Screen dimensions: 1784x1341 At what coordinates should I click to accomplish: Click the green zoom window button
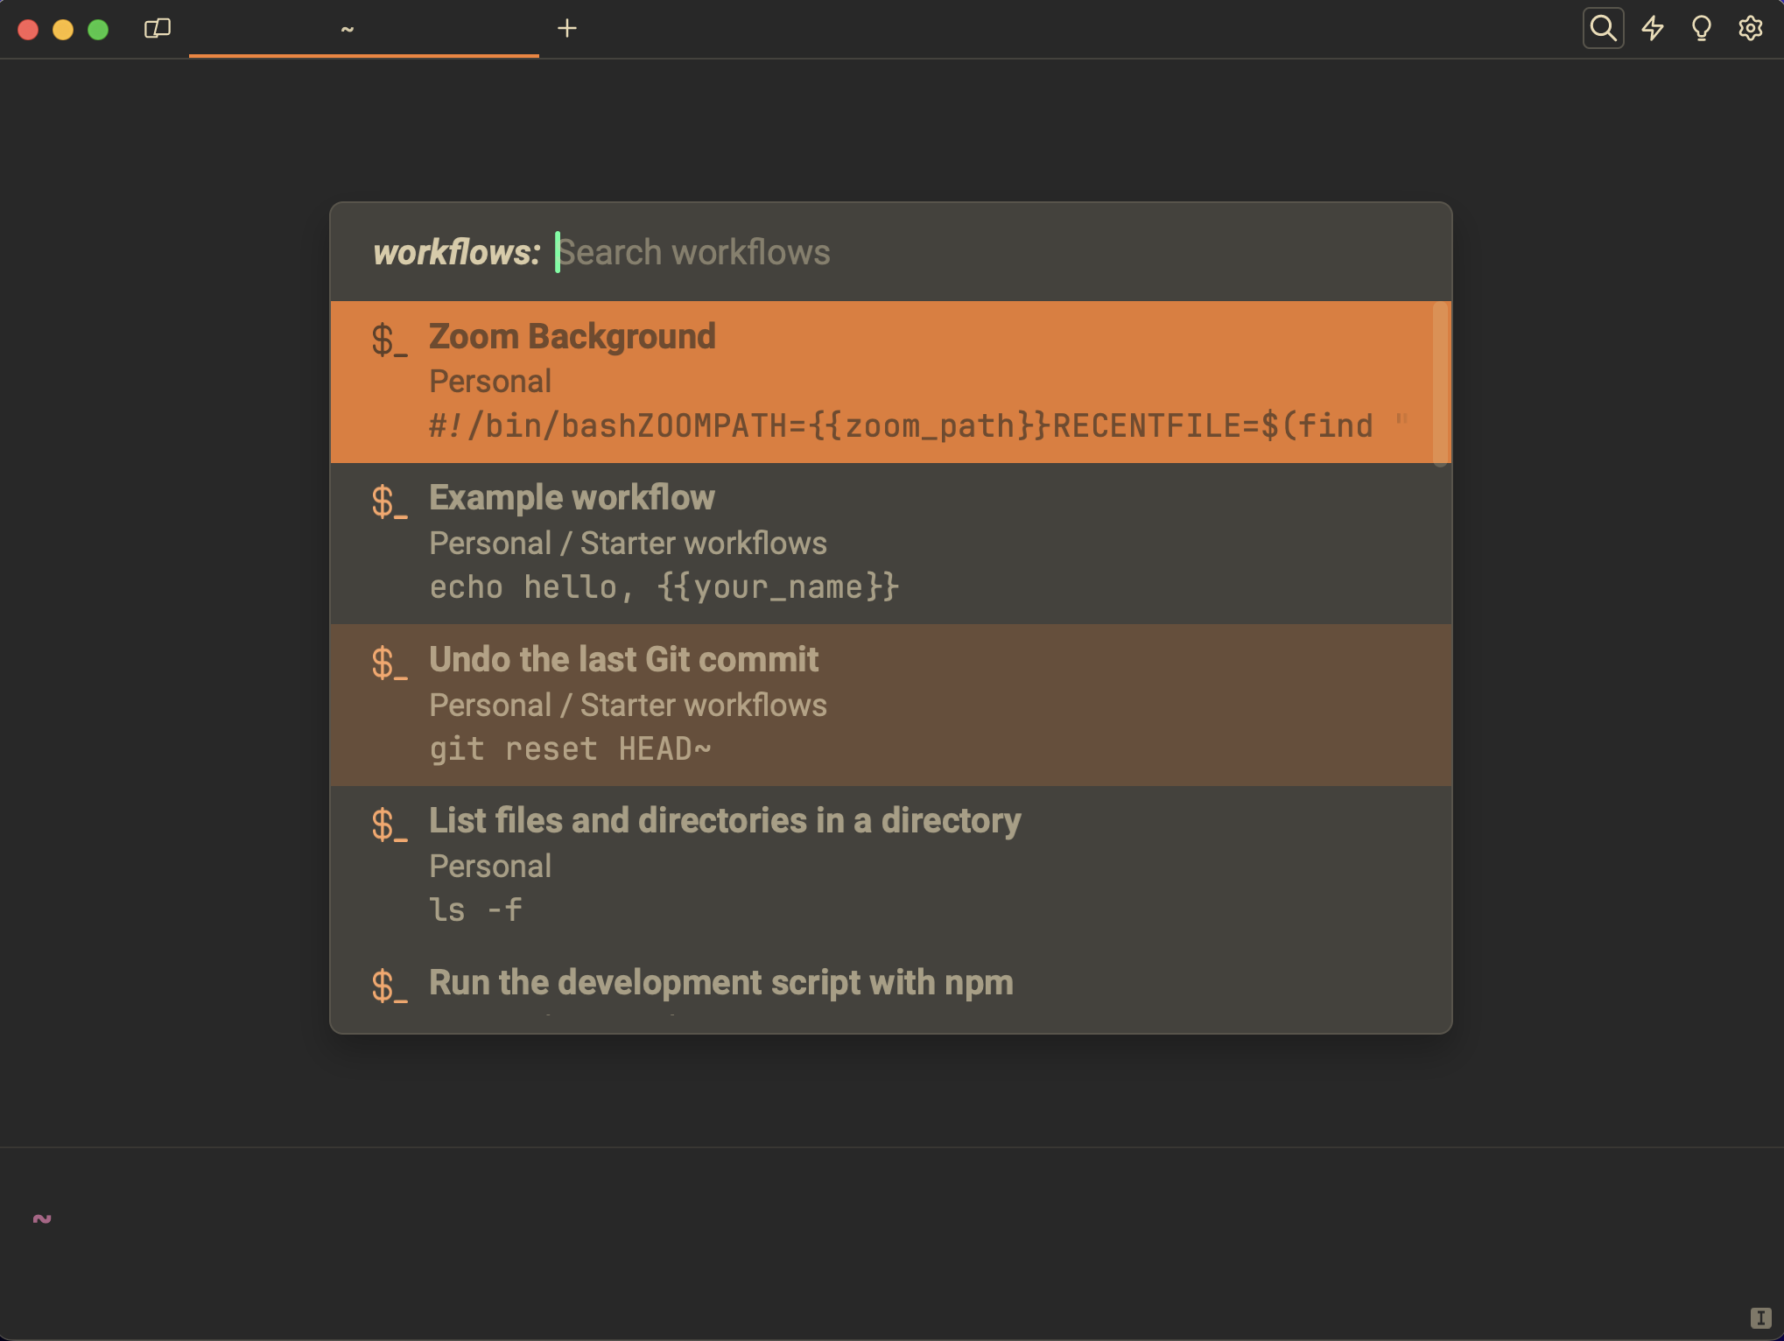click(98, 30)
